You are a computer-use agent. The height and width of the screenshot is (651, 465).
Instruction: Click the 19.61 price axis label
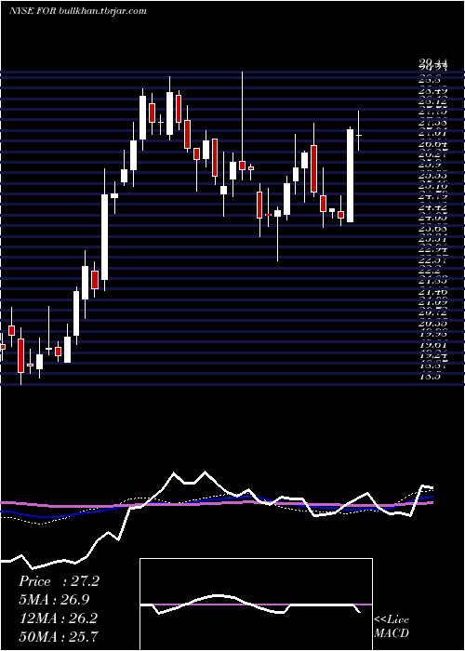click(432, 345)
